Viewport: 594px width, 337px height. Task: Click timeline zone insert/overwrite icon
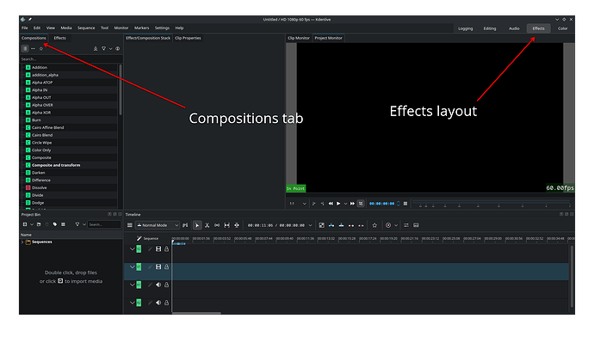tap(322, 225)
